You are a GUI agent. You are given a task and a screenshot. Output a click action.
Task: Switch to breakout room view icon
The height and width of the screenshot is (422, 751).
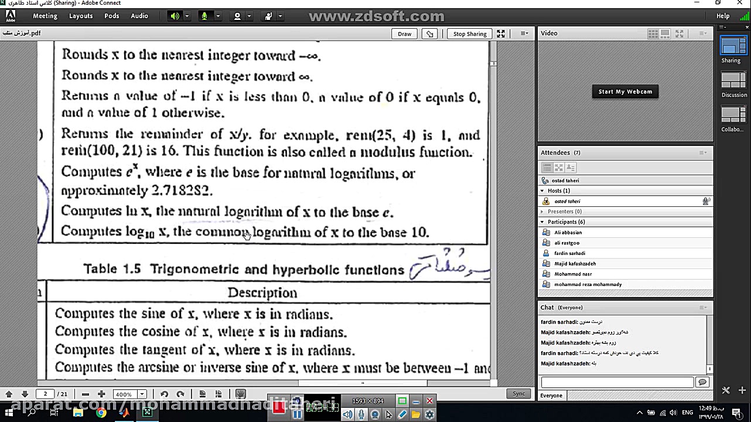point(558,168)
